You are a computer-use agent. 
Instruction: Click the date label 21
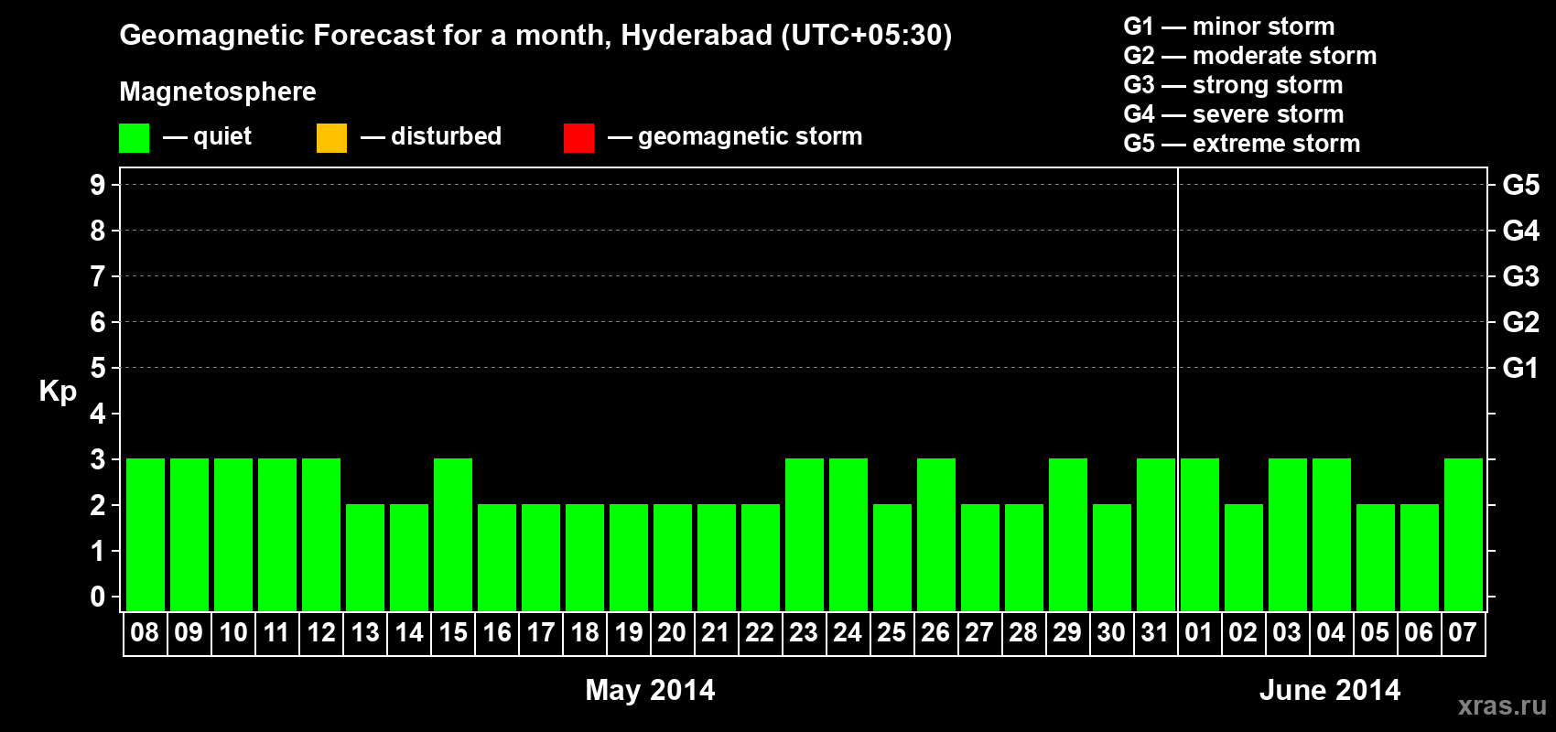point(716,632)
